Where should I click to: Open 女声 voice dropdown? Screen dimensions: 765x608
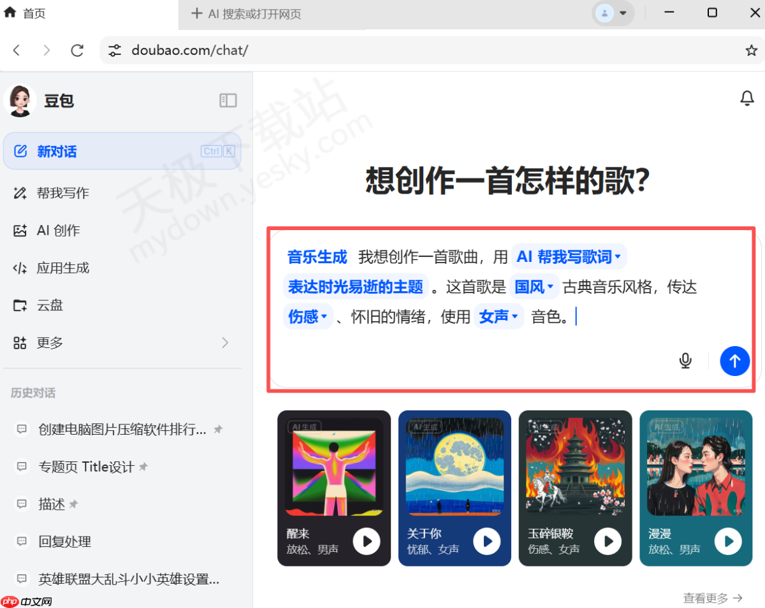coord(499,316)
